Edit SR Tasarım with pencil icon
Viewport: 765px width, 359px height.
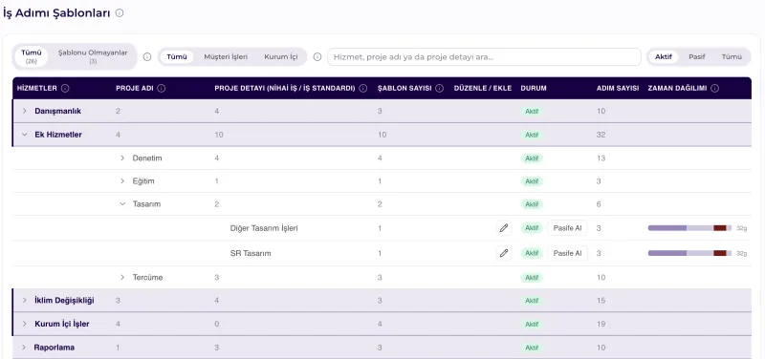(504, 253)
